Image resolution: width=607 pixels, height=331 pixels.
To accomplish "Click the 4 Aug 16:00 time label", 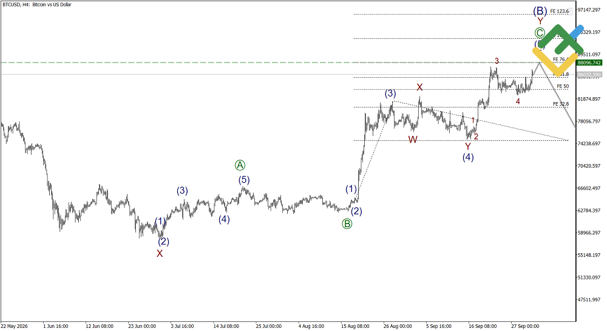I will pyautogui.click(x=311, y=326).
